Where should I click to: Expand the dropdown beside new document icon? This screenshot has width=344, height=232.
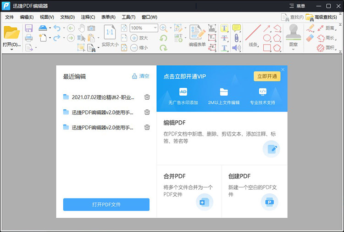pos(50,38)
